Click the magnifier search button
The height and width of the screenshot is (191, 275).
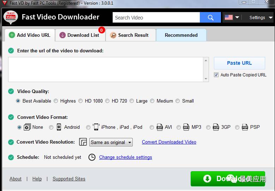pos(210,17)
